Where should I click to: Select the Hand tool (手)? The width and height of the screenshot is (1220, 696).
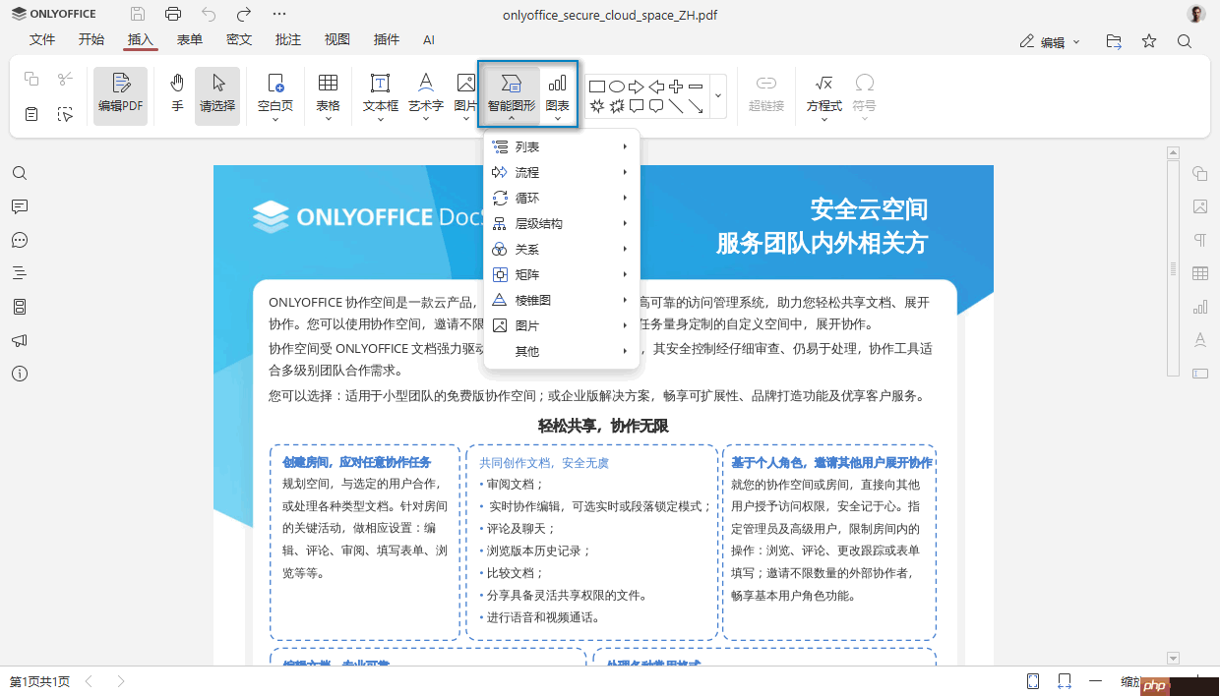(x=177, y=94)
